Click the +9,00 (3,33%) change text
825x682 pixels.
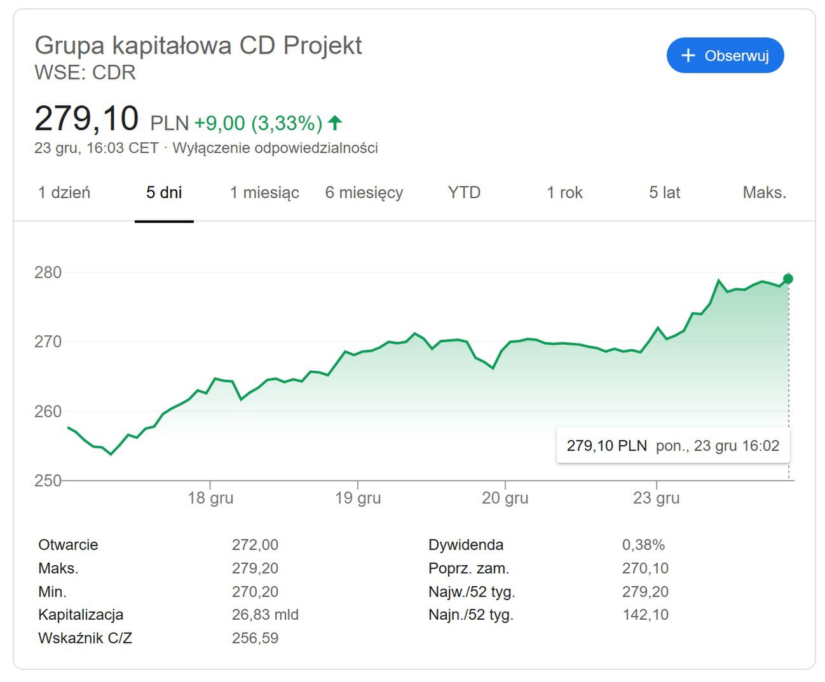(258, 123)
